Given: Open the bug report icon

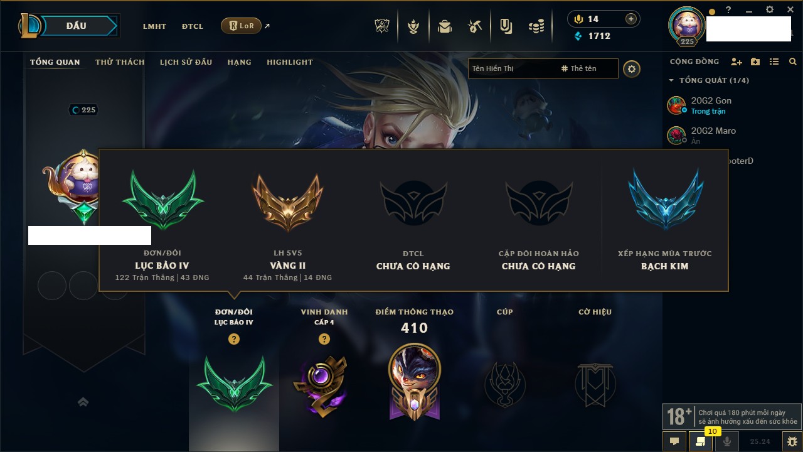Looking at the screenshot, I should coord(792,441).
